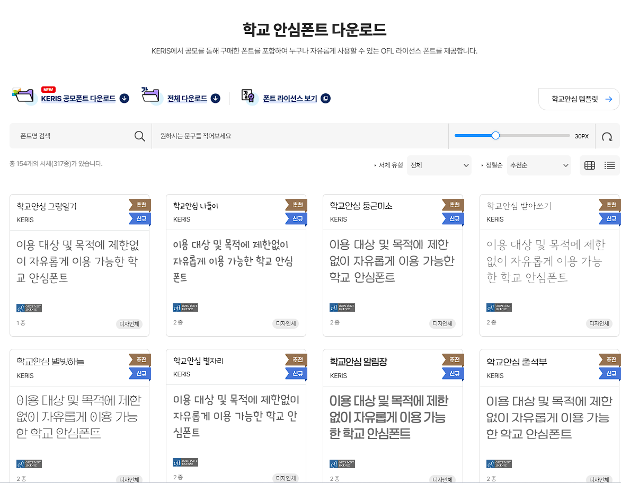Open the 서체 유형 dropdown
The width and height of the screenshot is (621, 483).
439,165
